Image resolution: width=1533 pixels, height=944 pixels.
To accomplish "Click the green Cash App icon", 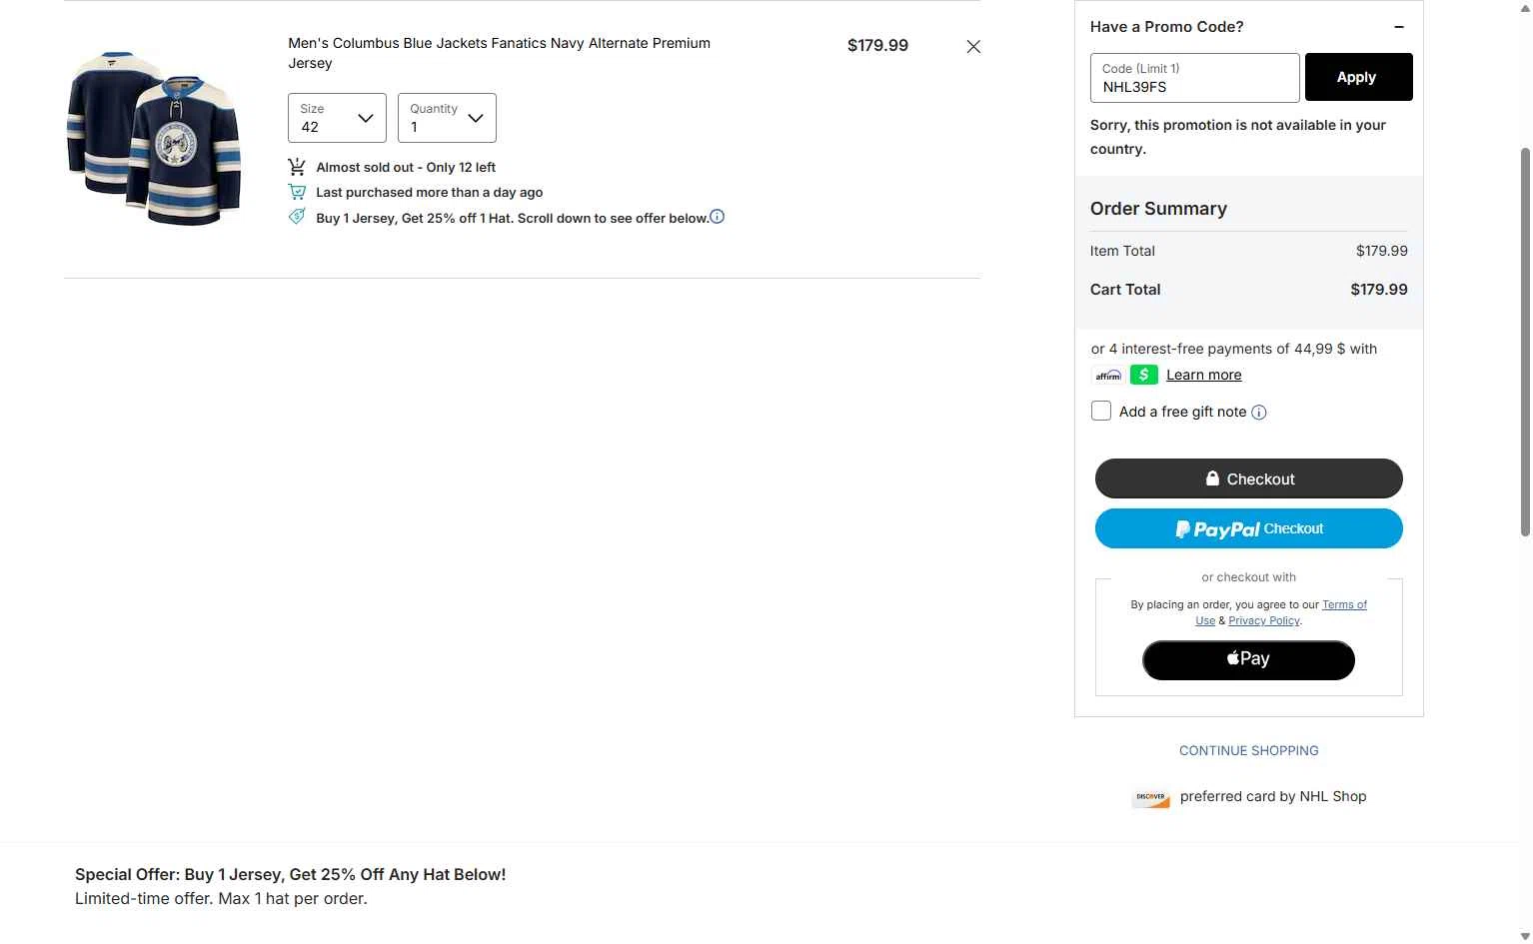I will pos(1144,375).
